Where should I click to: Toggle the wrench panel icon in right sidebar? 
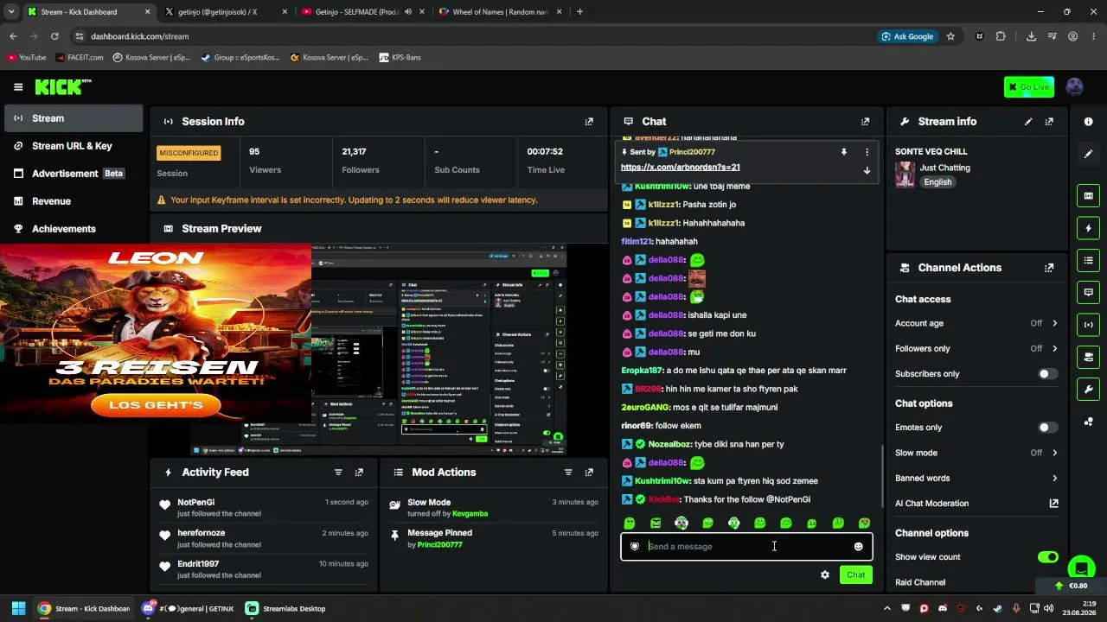point(1088,390)
